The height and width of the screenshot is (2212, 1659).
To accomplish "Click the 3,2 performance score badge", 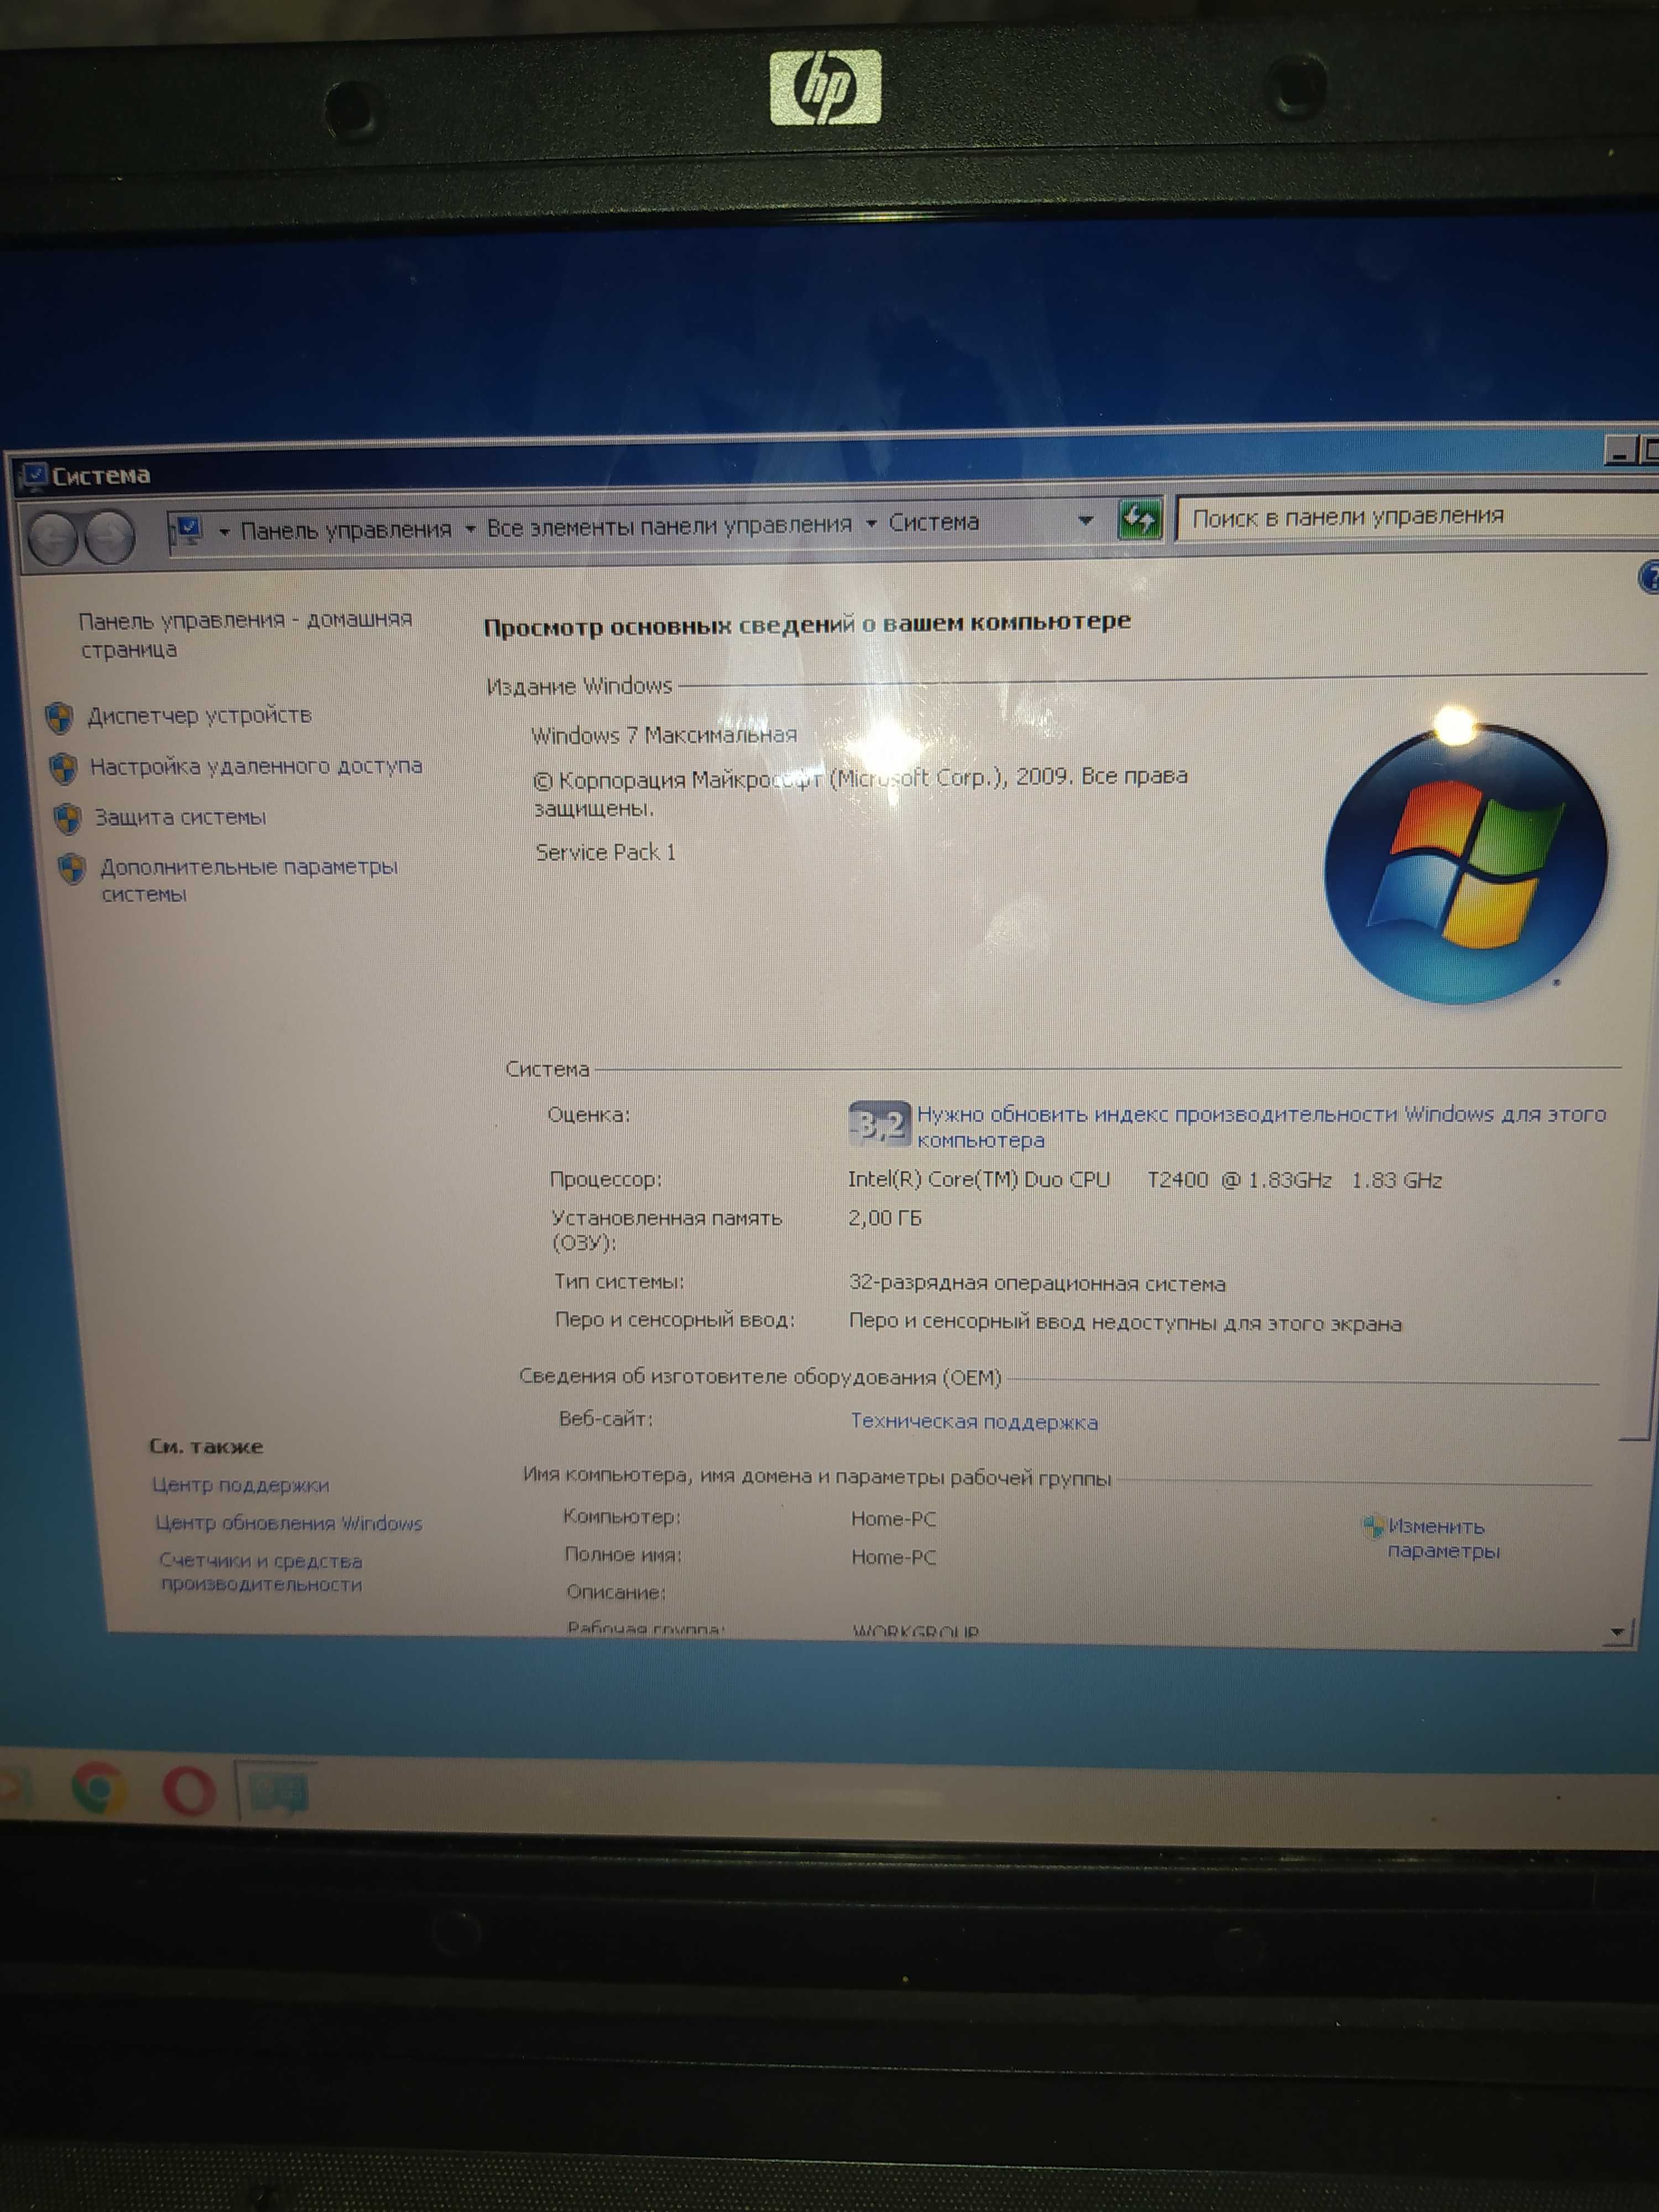I will 879,1125.
